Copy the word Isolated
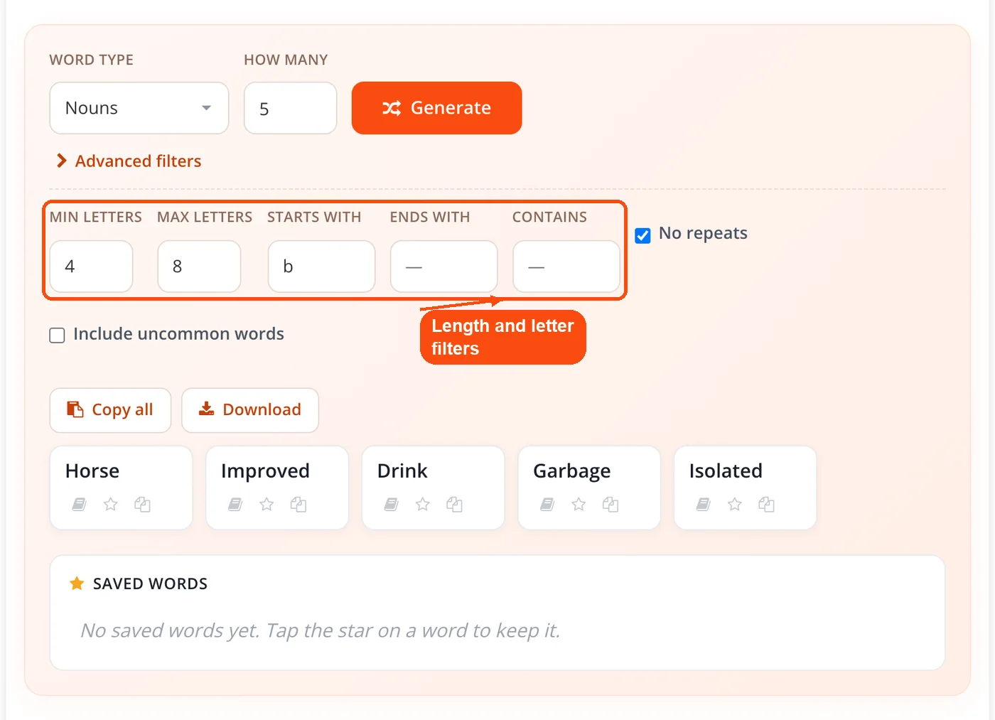 (x=766, y=504)
